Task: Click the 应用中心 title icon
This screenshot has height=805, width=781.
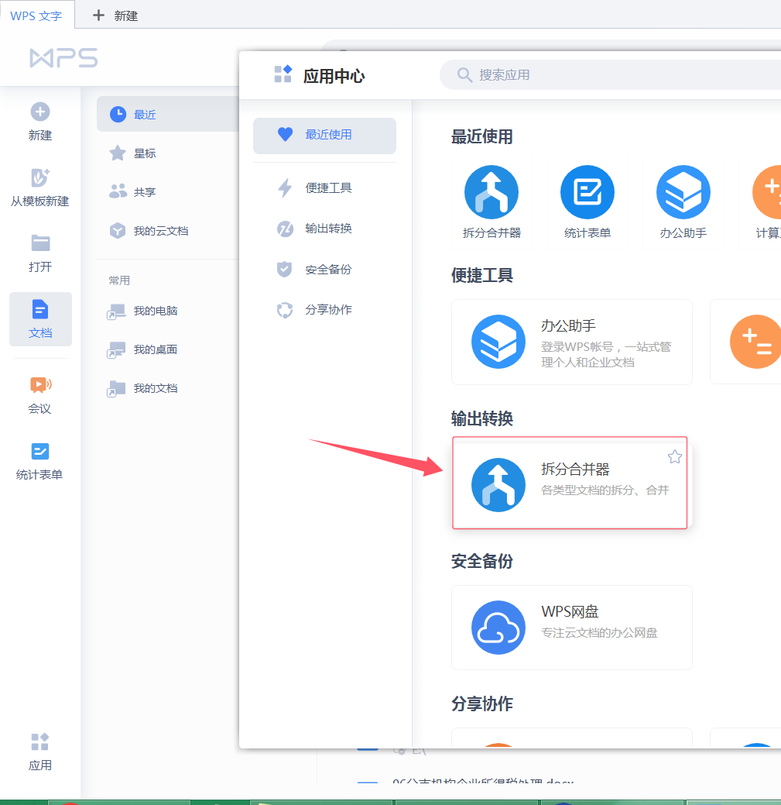Action: pos(283,74)
